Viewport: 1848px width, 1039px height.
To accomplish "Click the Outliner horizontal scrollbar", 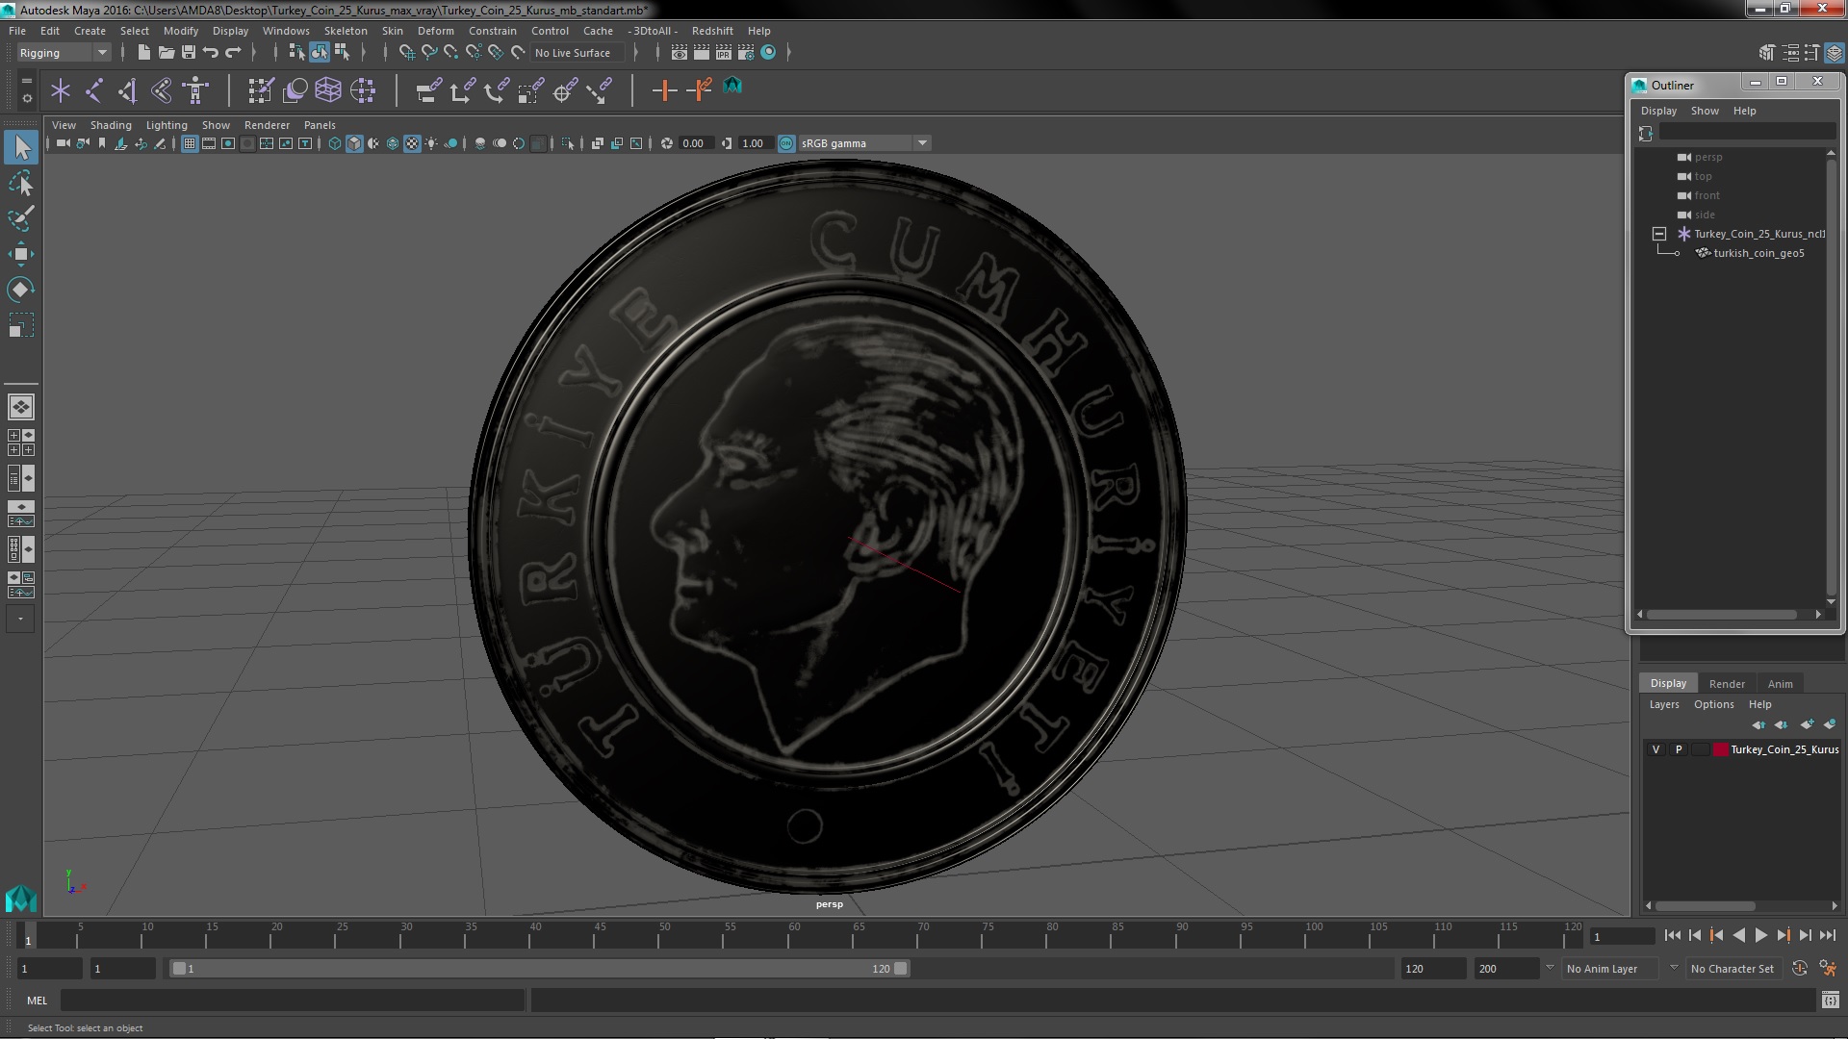I will 1722,614.
